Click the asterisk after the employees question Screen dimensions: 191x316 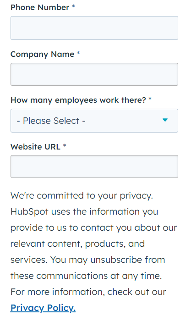click(150, 99)
